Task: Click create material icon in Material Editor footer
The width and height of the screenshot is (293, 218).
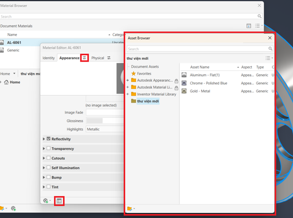Action: coord(46,201)
